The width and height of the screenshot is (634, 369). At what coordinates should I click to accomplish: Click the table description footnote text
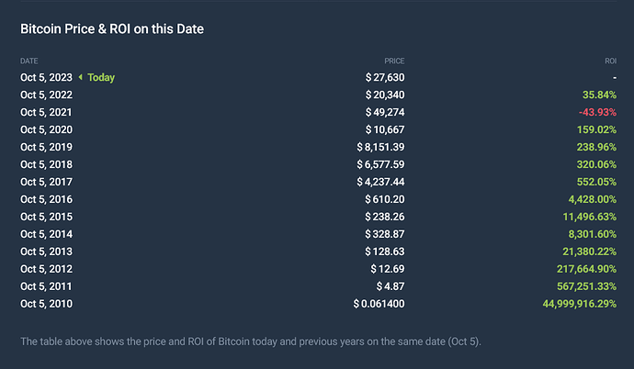[250, 341]
